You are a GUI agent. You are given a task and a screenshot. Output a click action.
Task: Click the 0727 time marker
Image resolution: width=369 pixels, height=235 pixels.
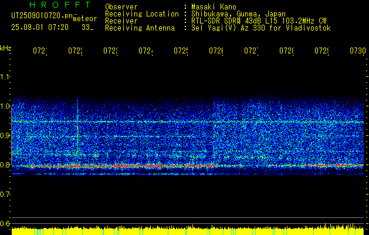click(x=251, y=51)
